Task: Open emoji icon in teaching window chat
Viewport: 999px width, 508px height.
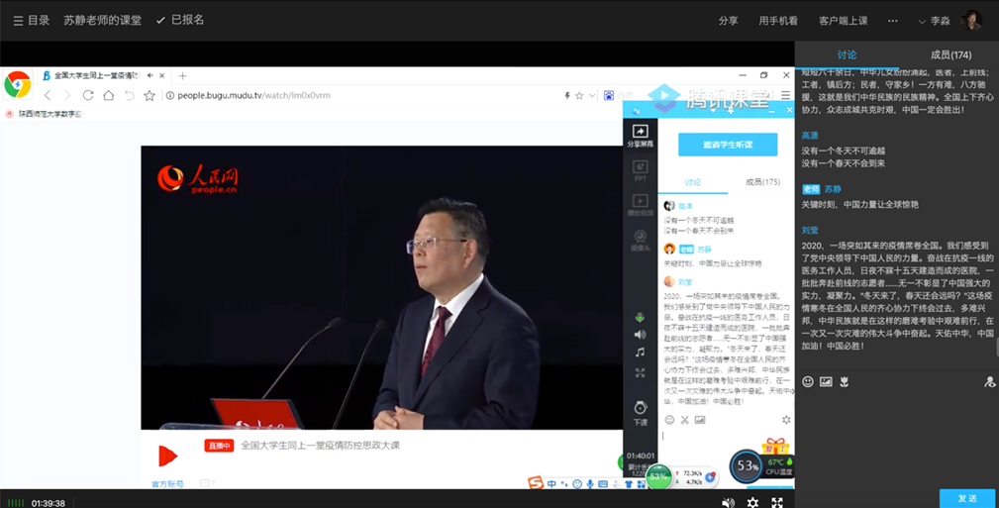Action: [x=669, y=420]
